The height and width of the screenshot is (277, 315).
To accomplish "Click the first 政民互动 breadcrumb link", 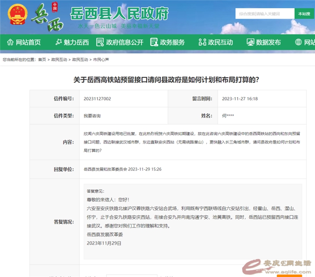I will pos(59,60).
